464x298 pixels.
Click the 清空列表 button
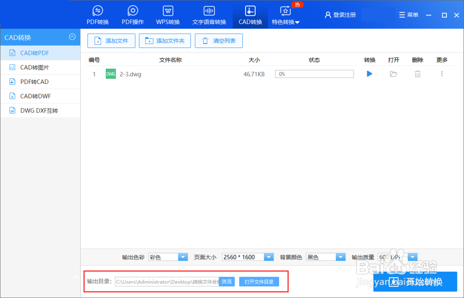pyautogui.click(x=219, y=41)
